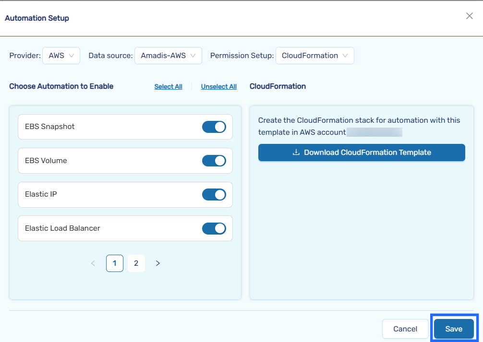Click the Select All link
The image size is (483, 342).
point(168,87)
